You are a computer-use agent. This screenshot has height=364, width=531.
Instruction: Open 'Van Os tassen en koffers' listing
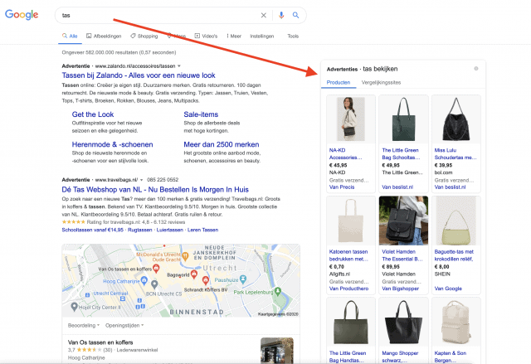100,342
